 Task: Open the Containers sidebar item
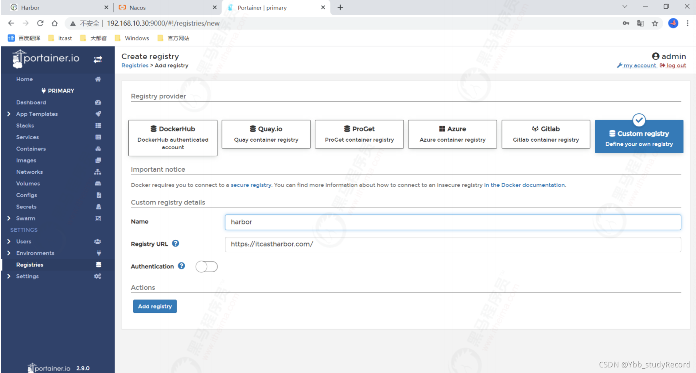pos(31,149)
